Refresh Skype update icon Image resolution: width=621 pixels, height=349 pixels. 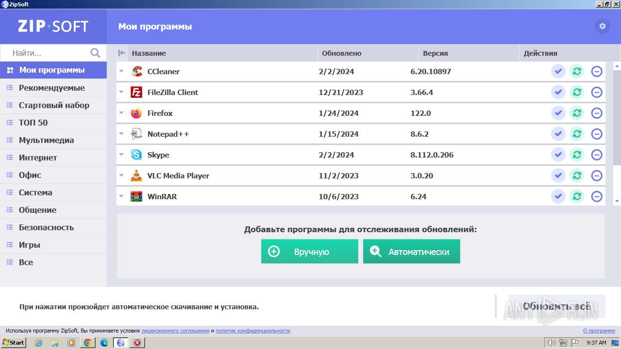[577, 155]
